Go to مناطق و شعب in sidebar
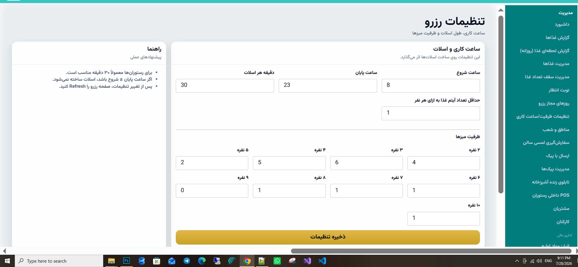Image resolution: width=578 pixels, height=267 pixels. [556, 130]
